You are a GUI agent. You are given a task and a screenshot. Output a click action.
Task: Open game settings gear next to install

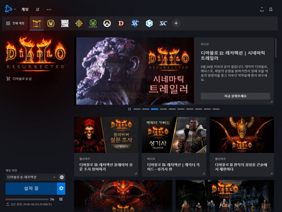[x=61, y=188]
